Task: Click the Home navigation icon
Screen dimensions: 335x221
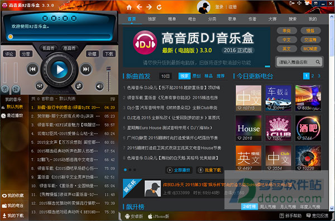Action: tap(129, 7)
